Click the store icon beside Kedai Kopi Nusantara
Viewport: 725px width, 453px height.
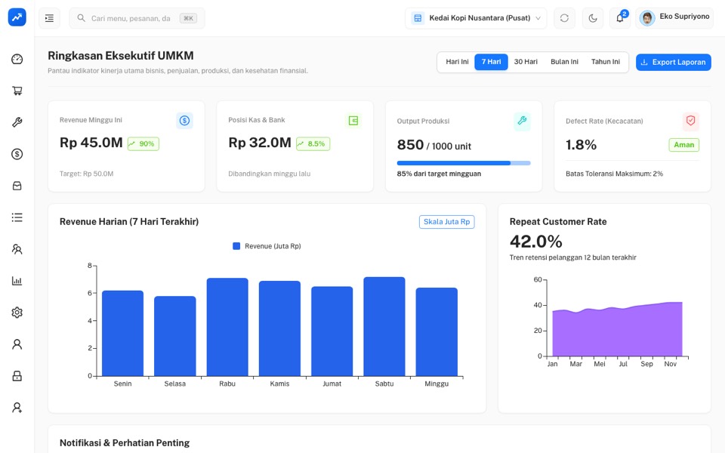click(418, 18)
